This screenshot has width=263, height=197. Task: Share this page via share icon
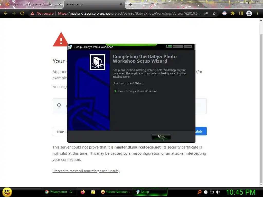coord(206,13)
